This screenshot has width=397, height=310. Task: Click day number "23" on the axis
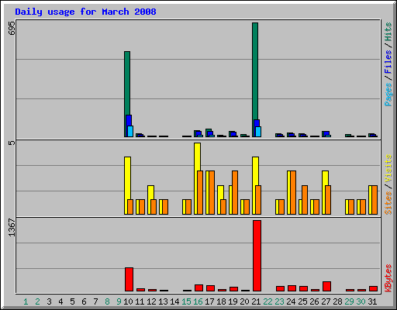(279, 301)
